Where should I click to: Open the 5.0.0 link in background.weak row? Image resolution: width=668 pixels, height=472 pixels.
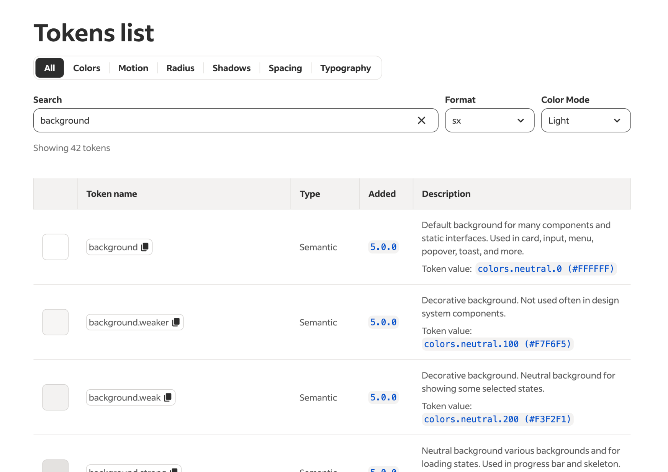[x=383, y=397]
